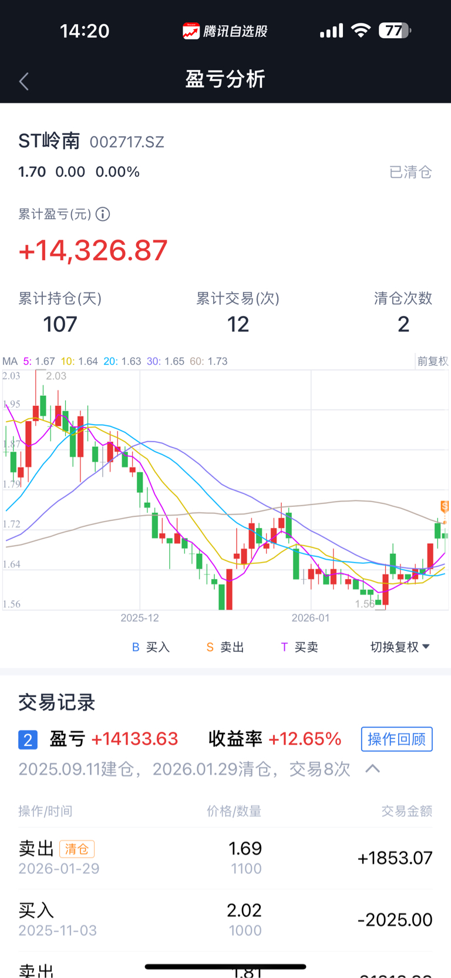Tap the orange 清仓 tag
The image size is (451, 978).
pos(77,849)
